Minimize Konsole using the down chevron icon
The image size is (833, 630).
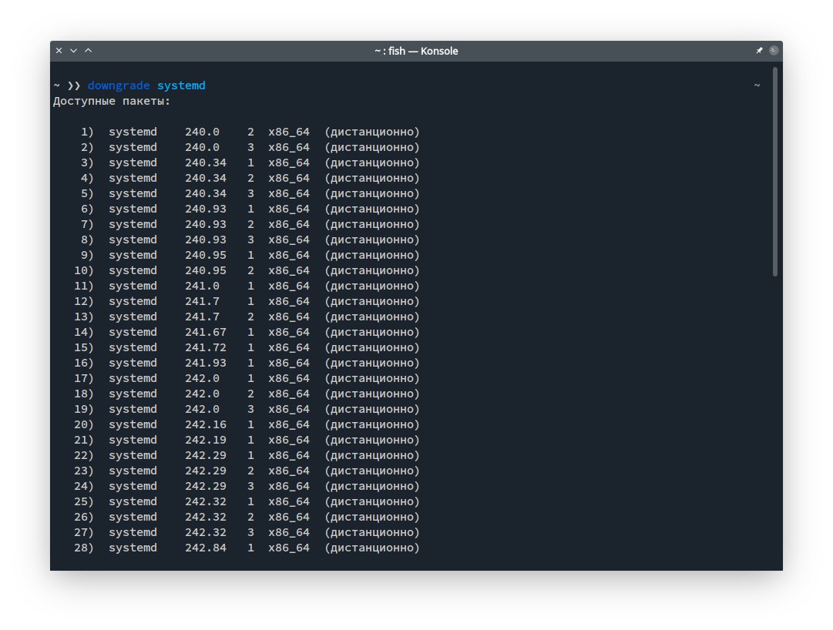coord(73,50)
